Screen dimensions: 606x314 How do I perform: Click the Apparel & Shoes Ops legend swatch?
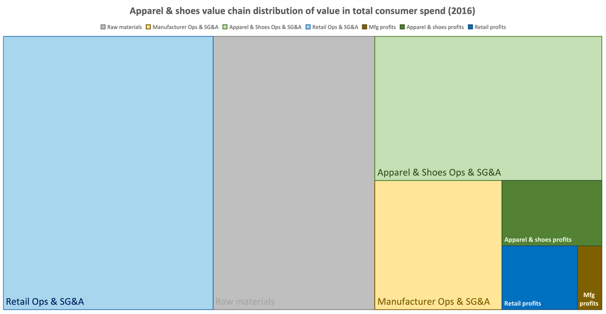point(225,27)
